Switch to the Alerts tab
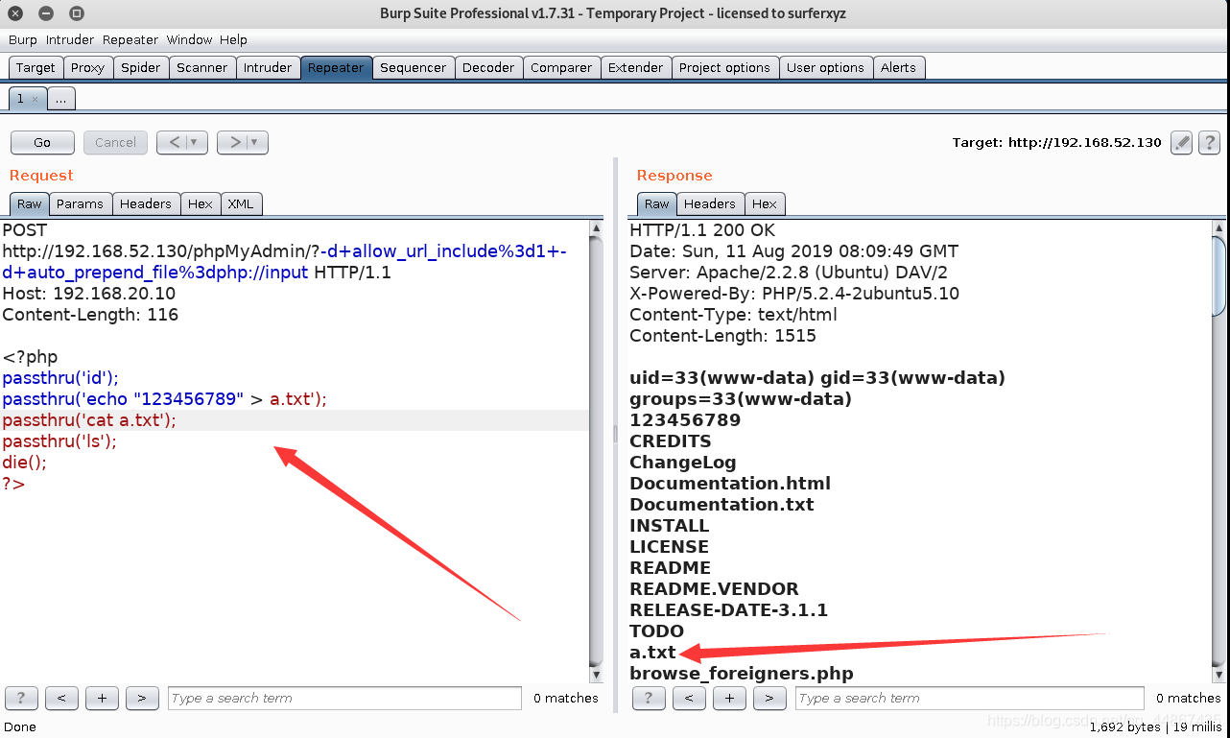 (898, 68)
